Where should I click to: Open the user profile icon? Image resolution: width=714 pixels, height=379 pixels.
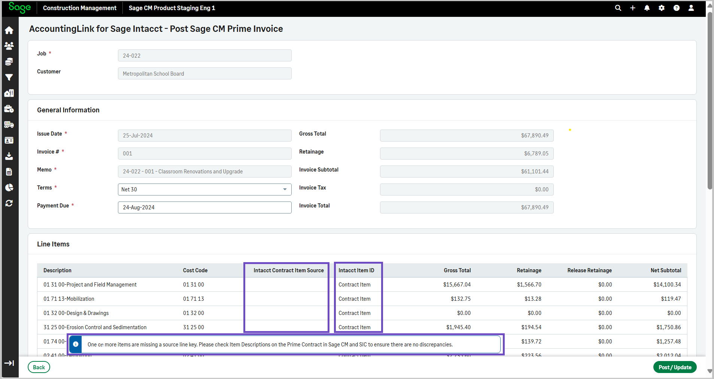691,8
